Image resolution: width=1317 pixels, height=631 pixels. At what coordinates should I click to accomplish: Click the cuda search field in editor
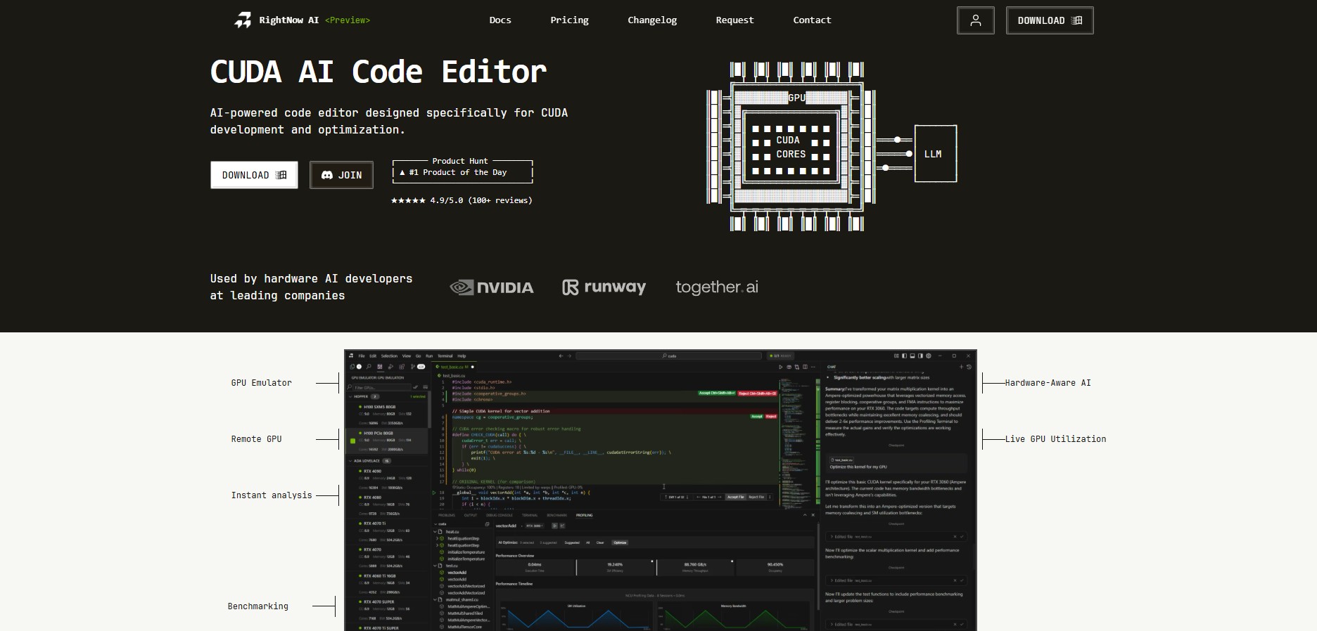(x=668, y=356)
